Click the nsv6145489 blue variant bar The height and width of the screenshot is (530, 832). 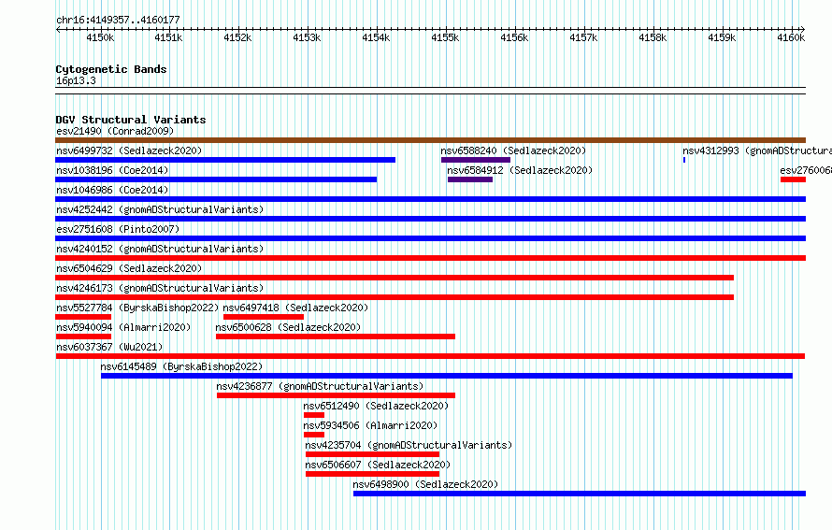point(447,376)
